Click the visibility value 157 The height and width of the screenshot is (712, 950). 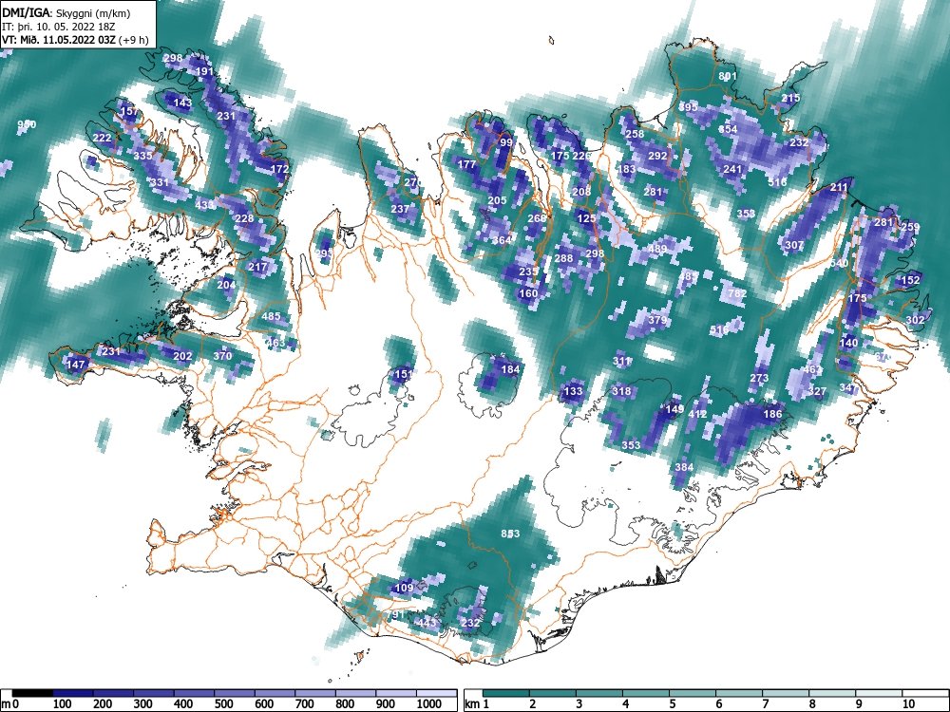(129, 112)
